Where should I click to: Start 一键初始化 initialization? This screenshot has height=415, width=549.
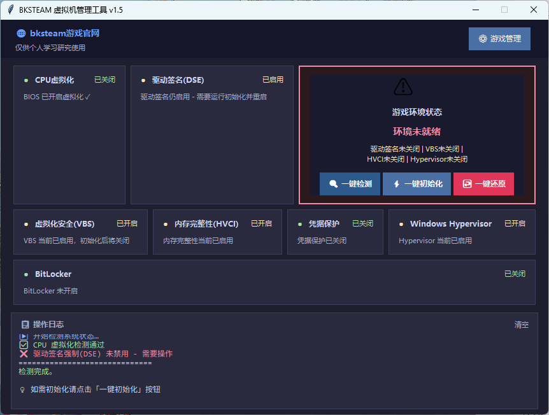coord(417,184)
